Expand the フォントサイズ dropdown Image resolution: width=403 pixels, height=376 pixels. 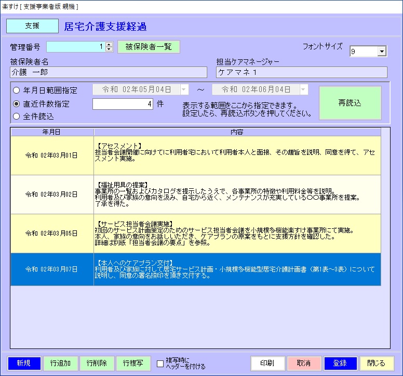coord(382,51)
